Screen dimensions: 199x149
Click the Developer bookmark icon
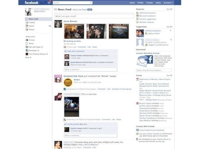pos(27,50)
